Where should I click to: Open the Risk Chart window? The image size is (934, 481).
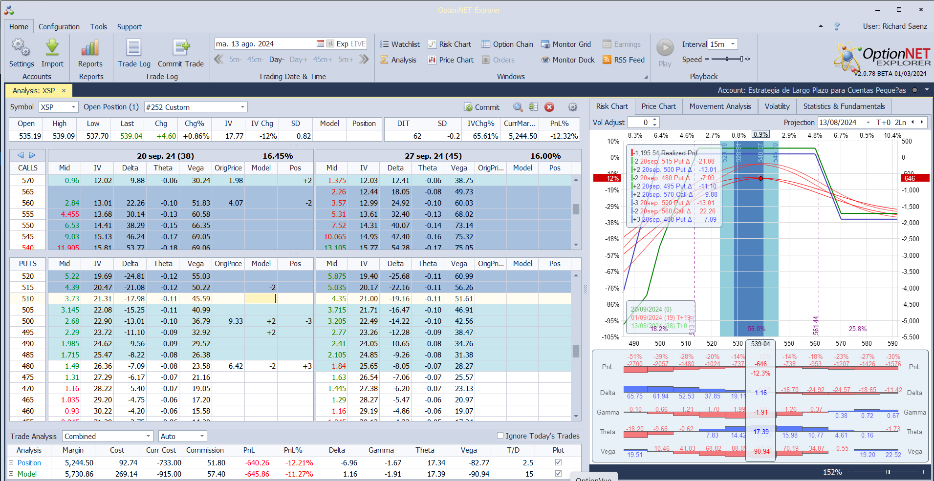(x=450, y=44)
